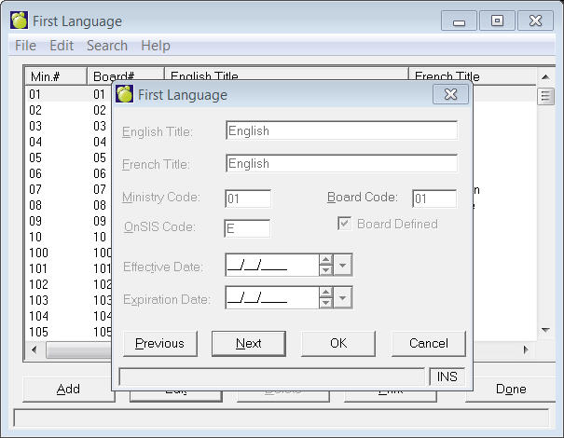Image resolution: width=564 pixels, height=438 pixels.
Task: Click the OnSIS Code field
Action: [247, 229]
